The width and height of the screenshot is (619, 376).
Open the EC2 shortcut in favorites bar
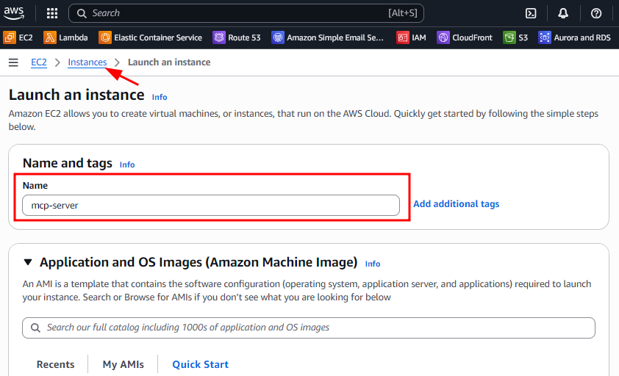[18, 37]
